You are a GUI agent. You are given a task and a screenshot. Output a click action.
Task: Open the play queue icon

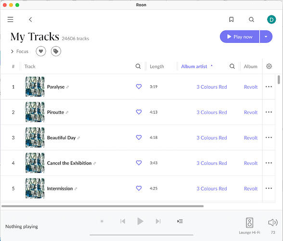point(180,221)
